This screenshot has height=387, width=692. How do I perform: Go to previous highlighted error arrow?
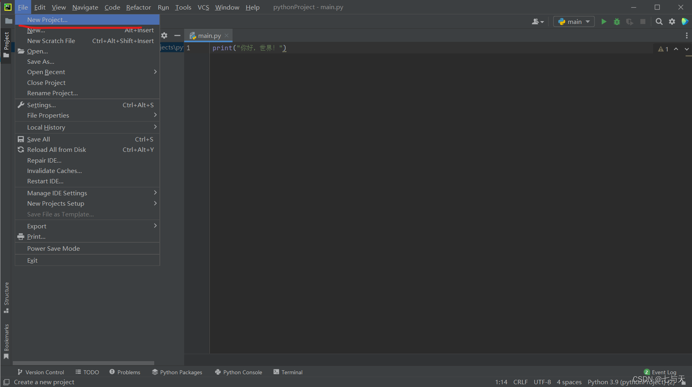[676, 49]
